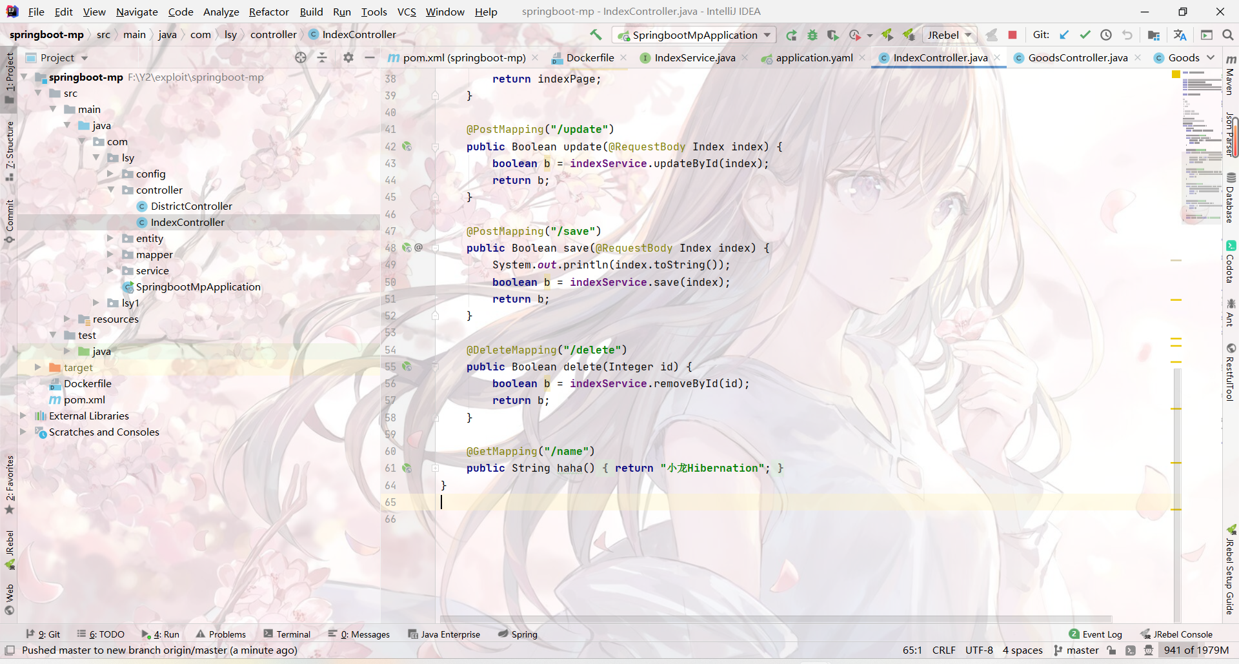
Task: Stop the running application with the red square
Action: tap(1012, 35)
